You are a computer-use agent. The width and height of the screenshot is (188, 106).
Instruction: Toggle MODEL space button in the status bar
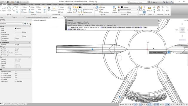coord(122,104)
